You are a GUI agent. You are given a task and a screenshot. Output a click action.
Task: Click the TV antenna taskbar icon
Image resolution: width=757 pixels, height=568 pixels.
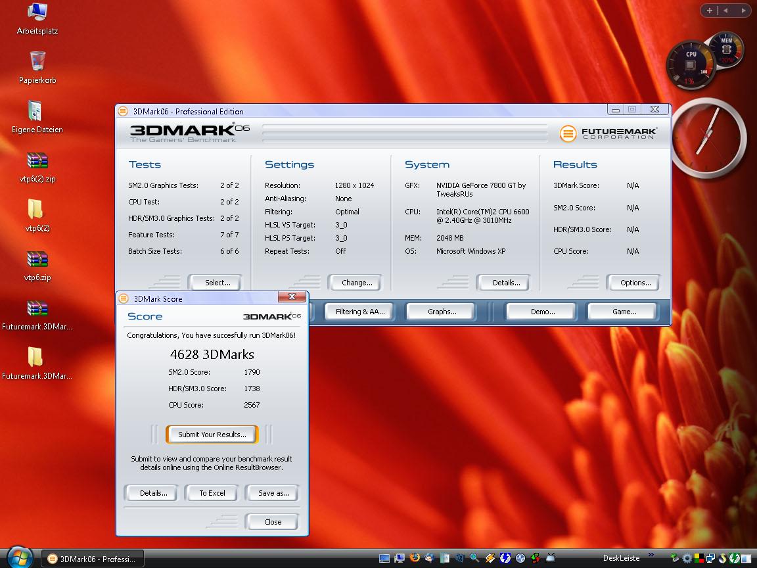pyautogui.click(x=551, y=558)
